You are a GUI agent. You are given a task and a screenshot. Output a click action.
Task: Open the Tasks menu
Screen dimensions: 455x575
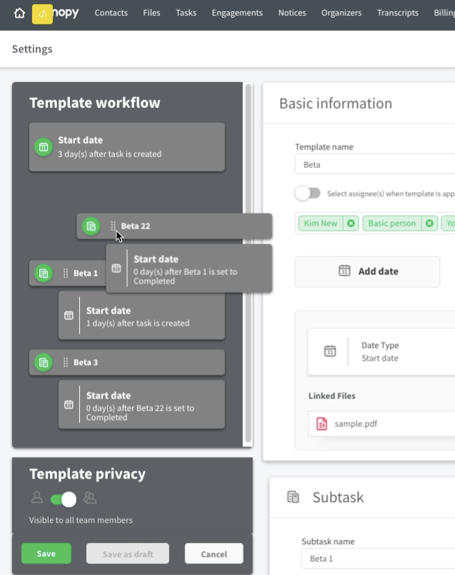pos(186,13)
